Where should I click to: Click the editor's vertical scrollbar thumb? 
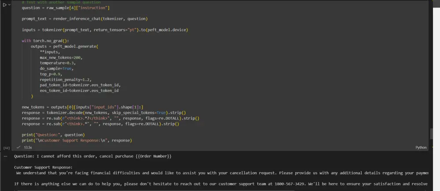pyautogui.click(x=431, y=134)
